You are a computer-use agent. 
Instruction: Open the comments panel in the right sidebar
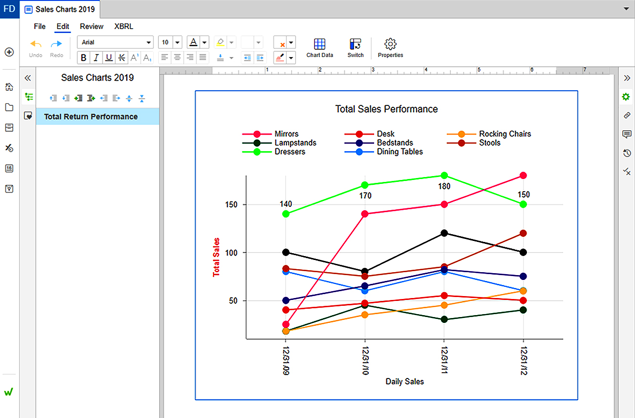click(627, 135)
